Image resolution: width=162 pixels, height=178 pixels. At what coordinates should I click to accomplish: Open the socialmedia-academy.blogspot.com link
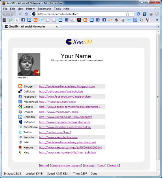click(x=67, y=86)
